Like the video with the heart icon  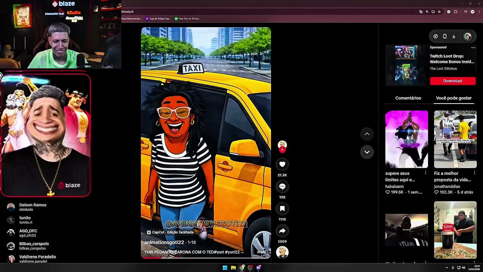tap(282, 164)
